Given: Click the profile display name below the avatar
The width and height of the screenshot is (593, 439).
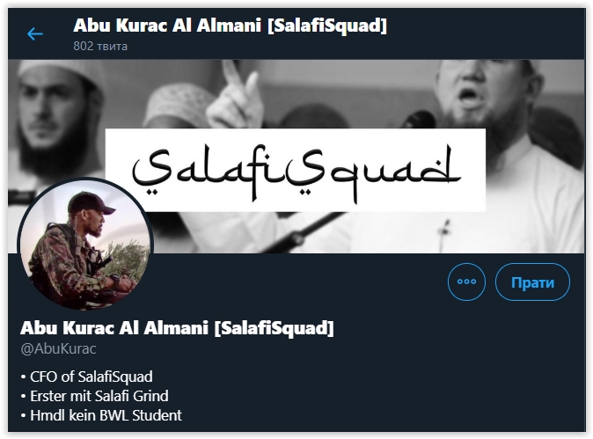Looking at the screenshot, I should pos(177,328).
